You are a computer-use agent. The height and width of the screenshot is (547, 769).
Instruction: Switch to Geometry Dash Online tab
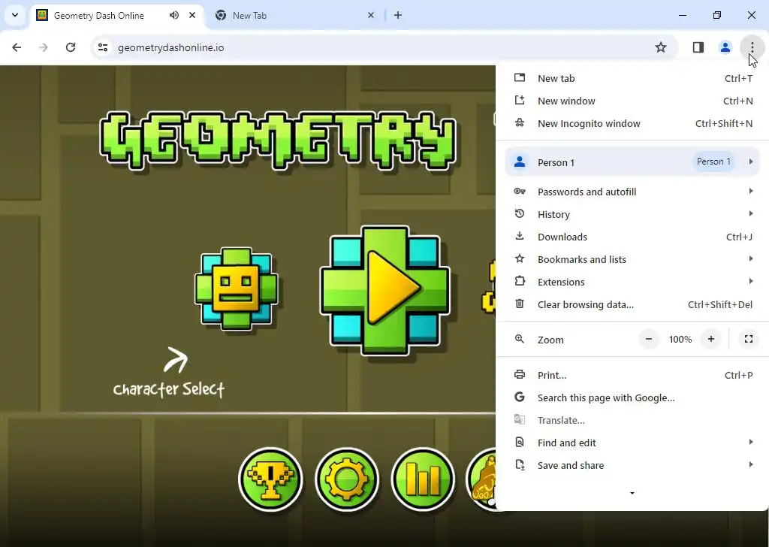(116, 15)
